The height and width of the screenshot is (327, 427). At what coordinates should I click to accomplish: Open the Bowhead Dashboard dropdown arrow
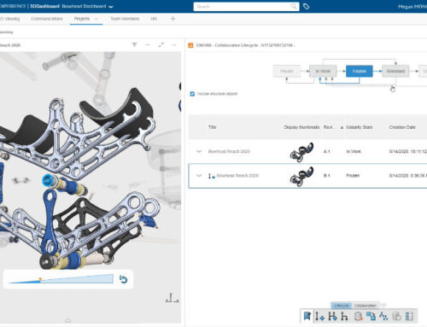111,7
